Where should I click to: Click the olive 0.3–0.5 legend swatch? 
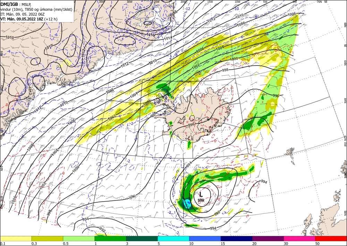[47, 238]
